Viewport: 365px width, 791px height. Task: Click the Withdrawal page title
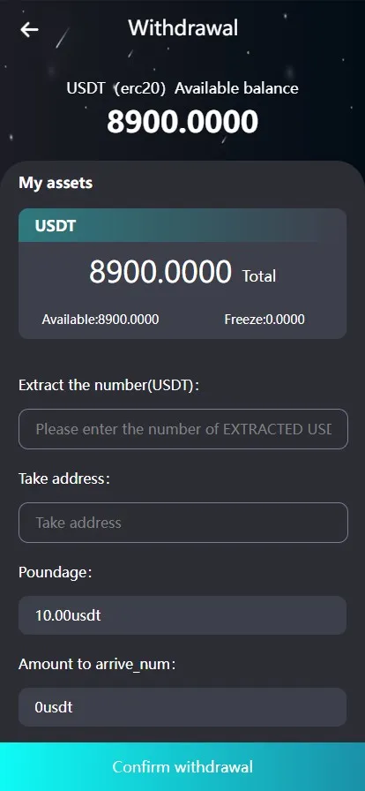click(x=183, y=27)
